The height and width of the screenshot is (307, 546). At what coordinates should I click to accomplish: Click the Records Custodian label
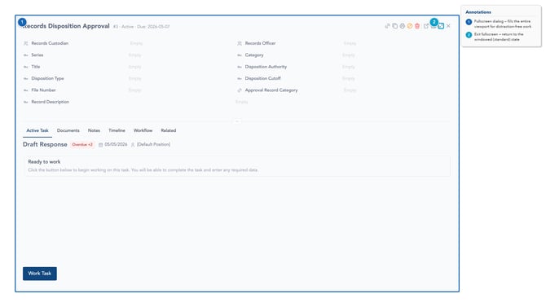50,43
